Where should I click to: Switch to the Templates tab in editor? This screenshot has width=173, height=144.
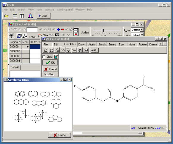pos(70,44)
